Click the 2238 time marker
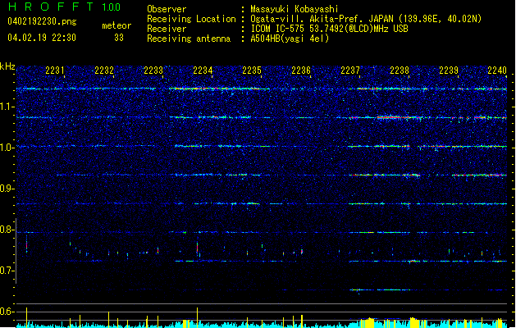516x328 pixels. point(400,71)
